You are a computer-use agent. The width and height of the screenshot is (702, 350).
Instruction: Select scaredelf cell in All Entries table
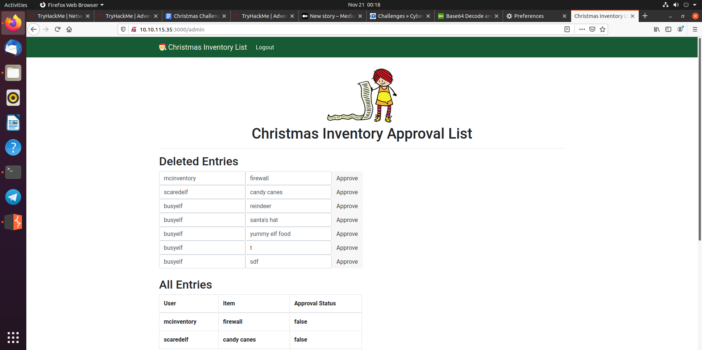point(189,339)
